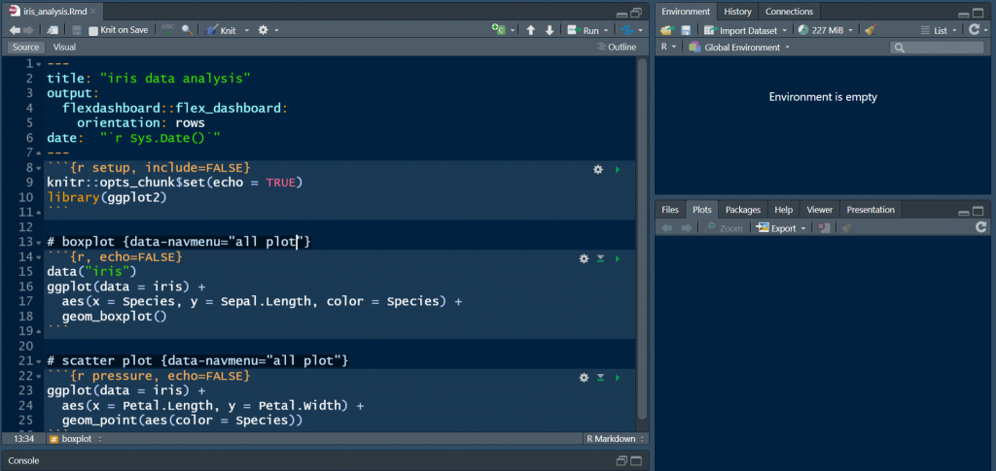This screenshot has height=471, width=996.
Task: Run the pressure chunk play icon
Action: pos(618,377)
